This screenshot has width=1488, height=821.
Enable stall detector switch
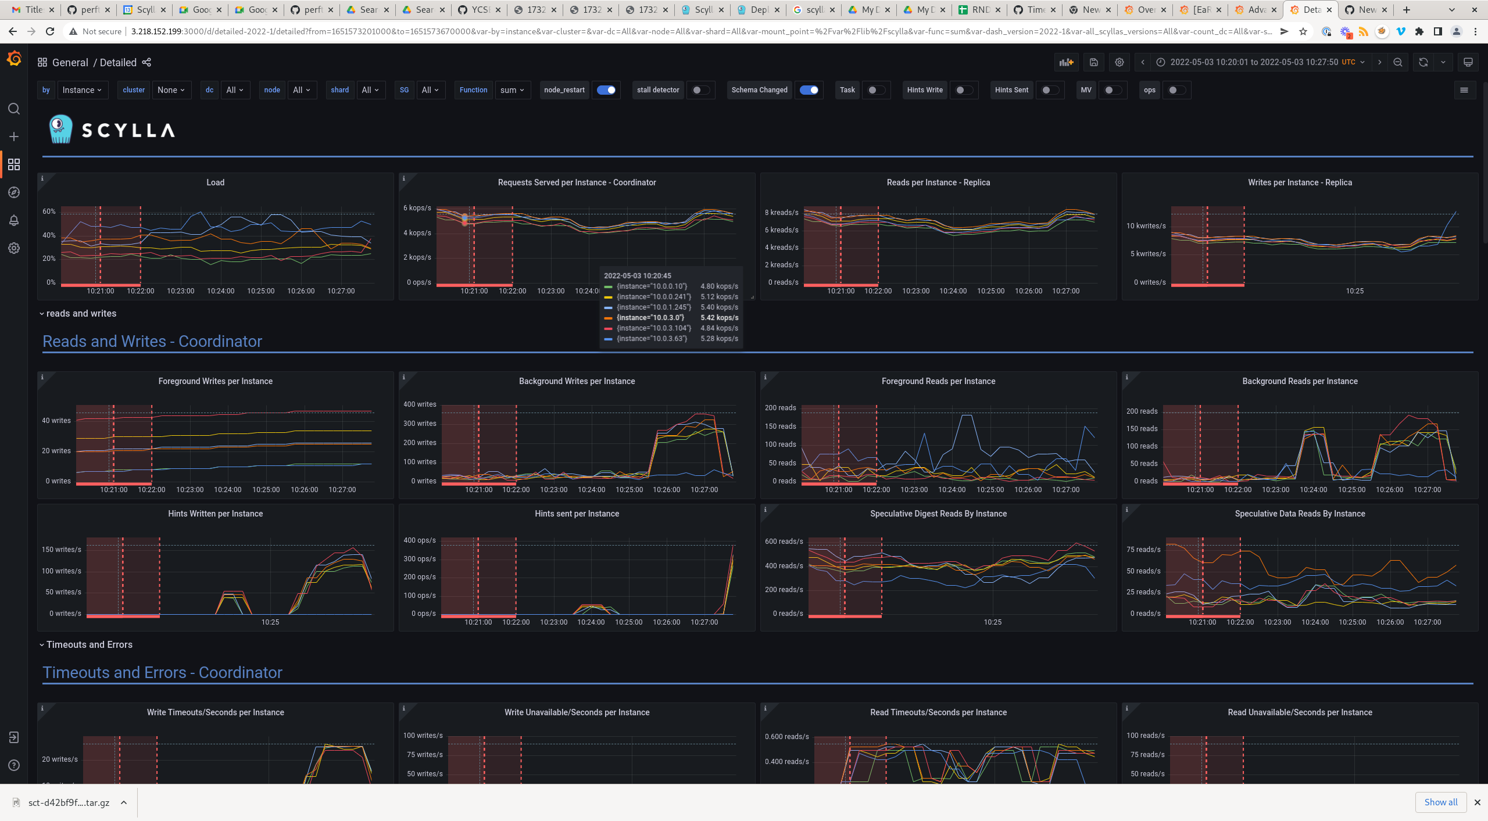tap(700, 90)
